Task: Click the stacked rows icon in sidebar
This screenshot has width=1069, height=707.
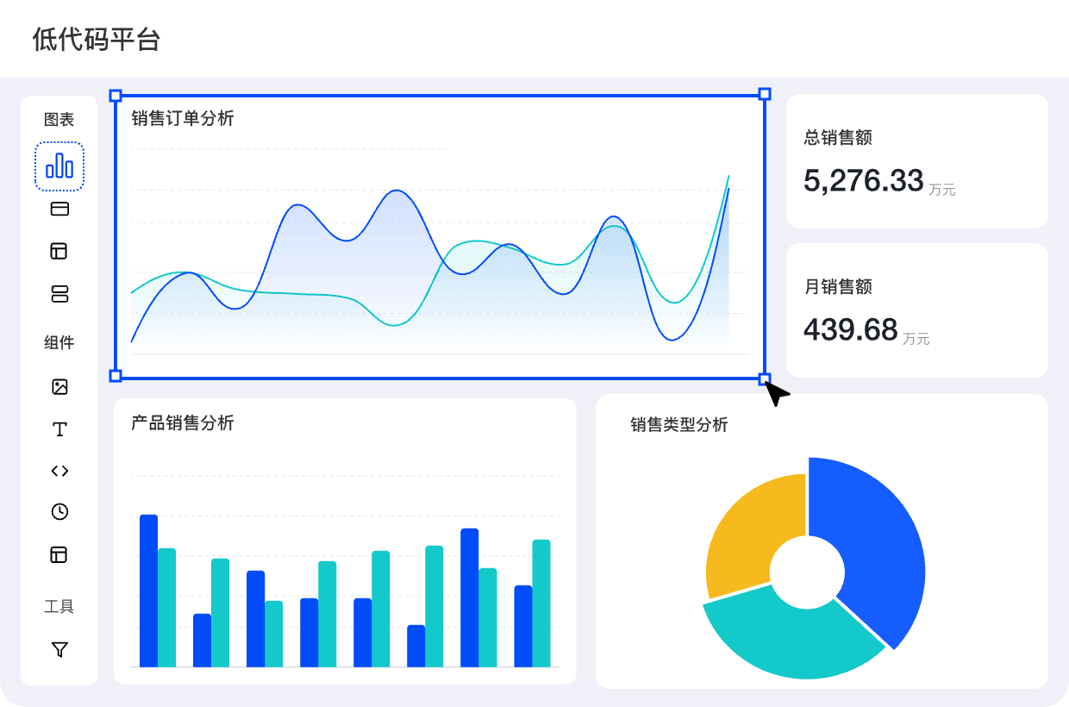Action: [x=59, y=294]
